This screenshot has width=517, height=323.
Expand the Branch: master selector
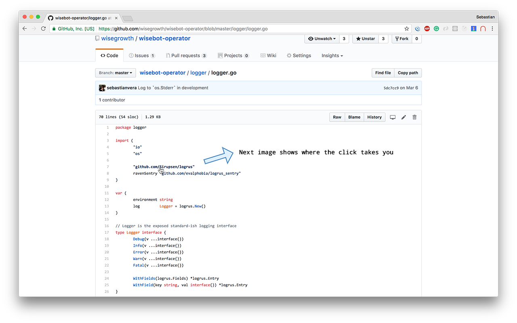coord(116,73)
